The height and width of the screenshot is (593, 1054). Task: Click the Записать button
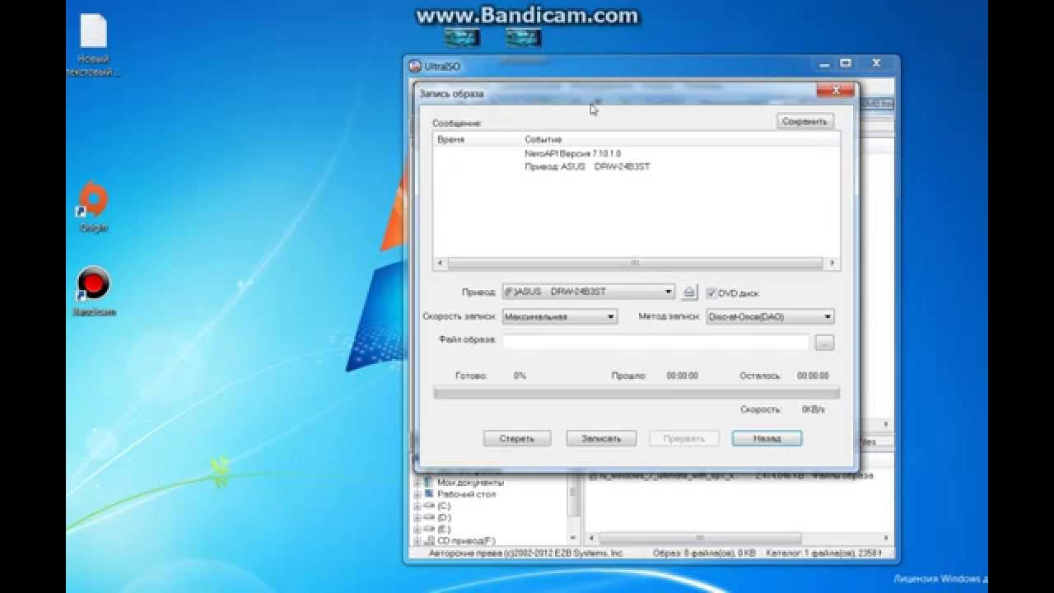(600, 438)
